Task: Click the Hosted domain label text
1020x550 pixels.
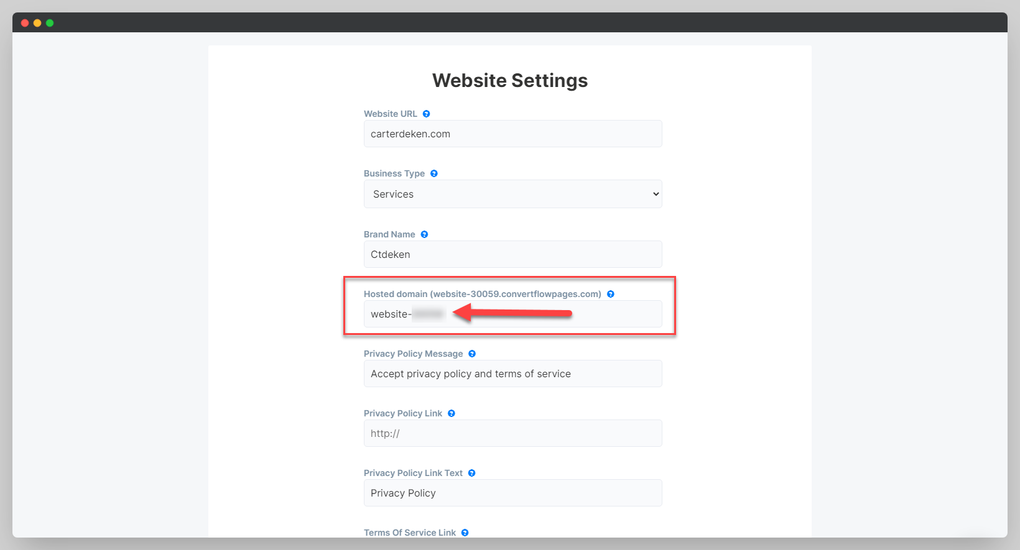Action: pos(483,294)
